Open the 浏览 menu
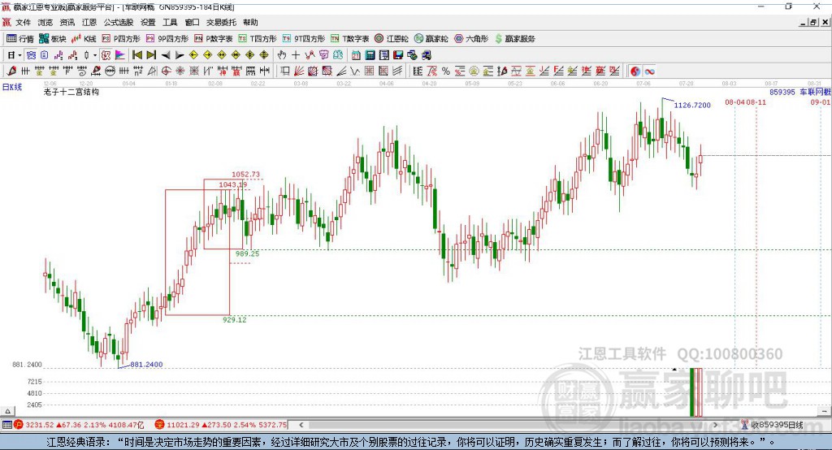The height and width of the screenshot is (450, 832). 45,22
